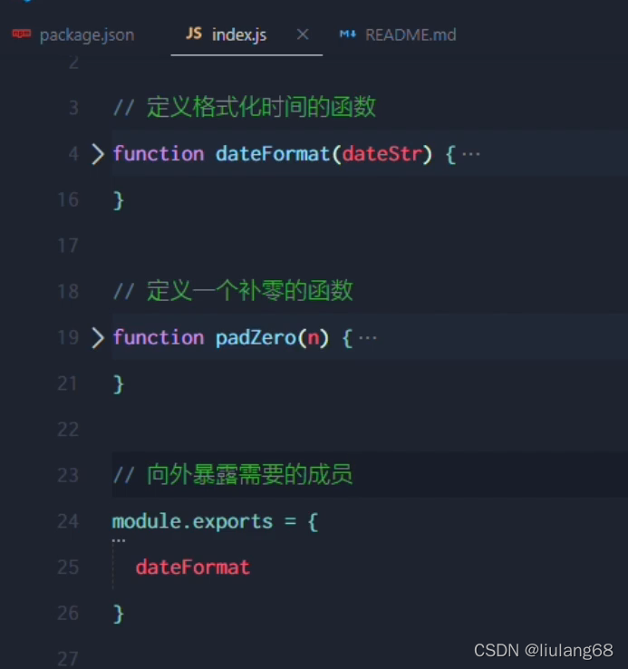Click line number 25
Screen dimensions: 628x669
pos(68,567)
